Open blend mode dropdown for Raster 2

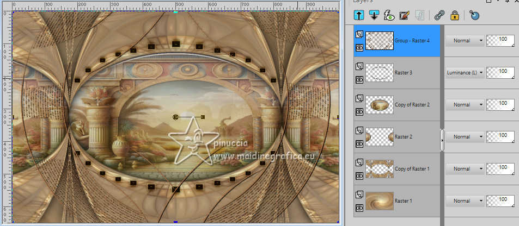[x=465, y=137]
